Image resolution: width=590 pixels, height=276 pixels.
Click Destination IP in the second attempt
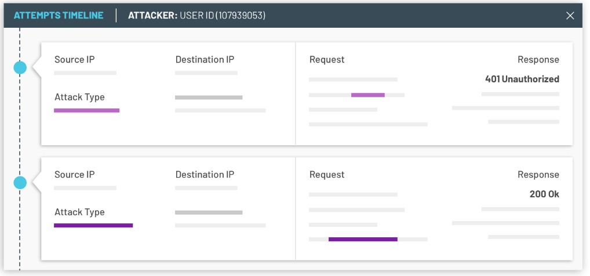[x=205, y=175]
